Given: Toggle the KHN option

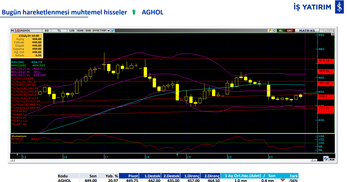Looking at the screenshot, I should [x=80, y=31].
